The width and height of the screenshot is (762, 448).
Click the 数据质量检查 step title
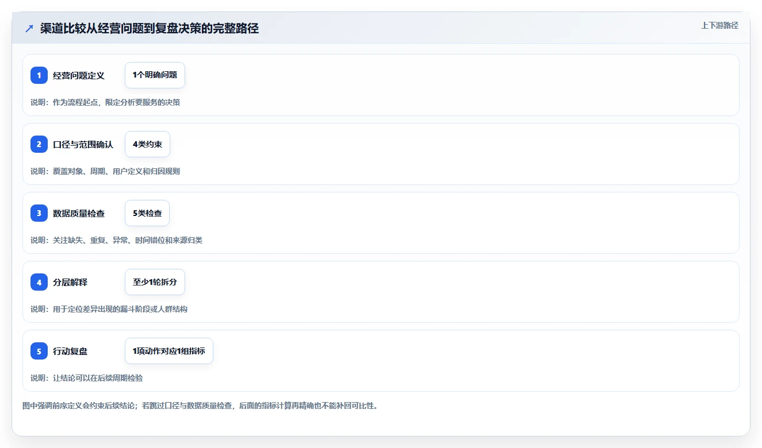(79, 213)
